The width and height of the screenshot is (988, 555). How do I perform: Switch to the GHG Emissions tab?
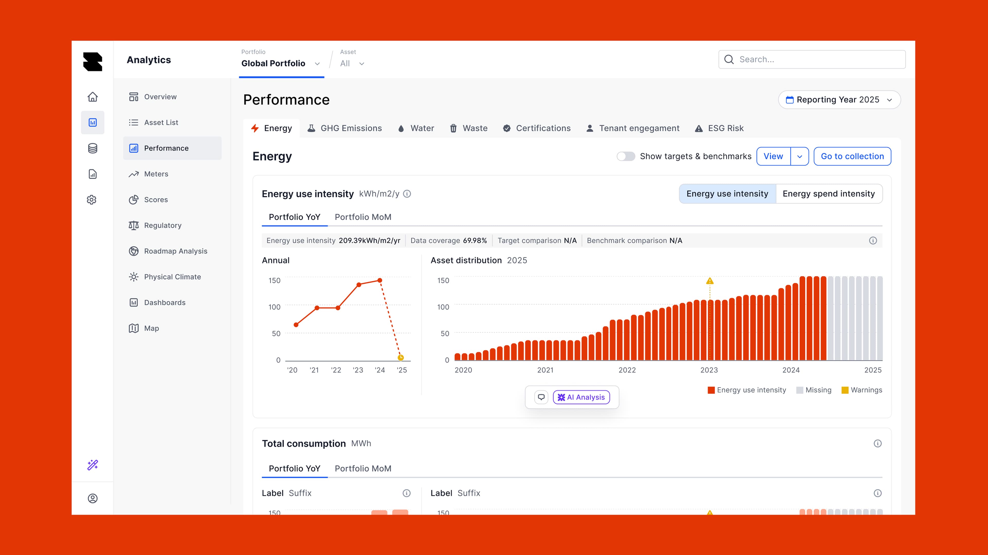click(x=345, y=128)
